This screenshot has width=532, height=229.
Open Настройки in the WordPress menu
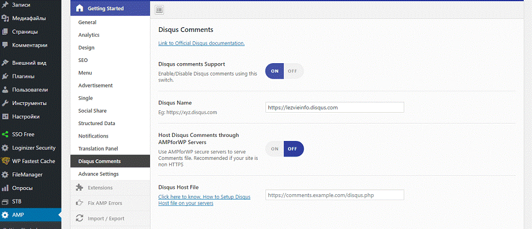tap(31, 116)
